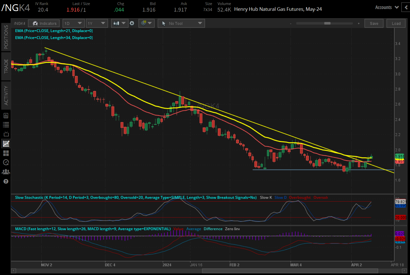Click the bottom horizontal chart scrollbar

(290, 271)
